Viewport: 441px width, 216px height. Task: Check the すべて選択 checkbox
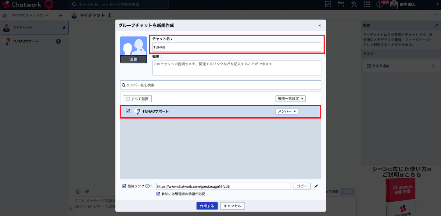128,99
